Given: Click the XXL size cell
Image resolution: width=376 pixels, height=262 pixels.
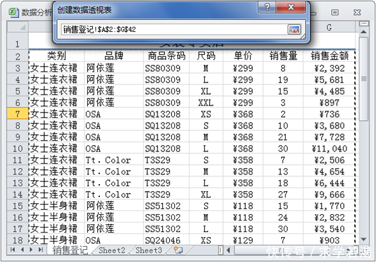Looking at the screenshot, I should pyautogui.click(x=206, y=103).
